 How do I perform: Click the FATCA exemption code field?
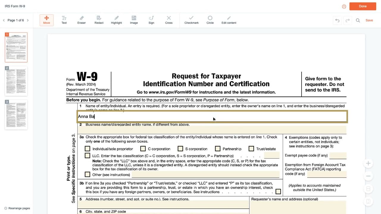327,174
